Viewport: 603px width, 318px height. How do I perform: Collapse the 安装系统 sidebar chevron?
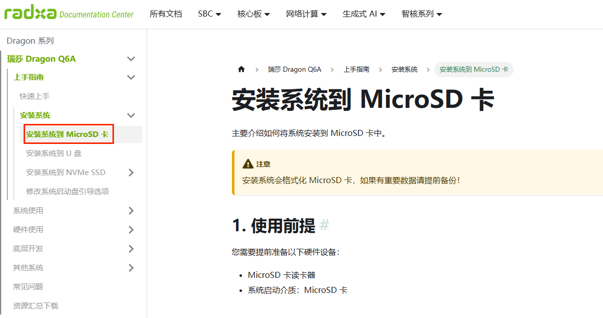coord(131,115)
